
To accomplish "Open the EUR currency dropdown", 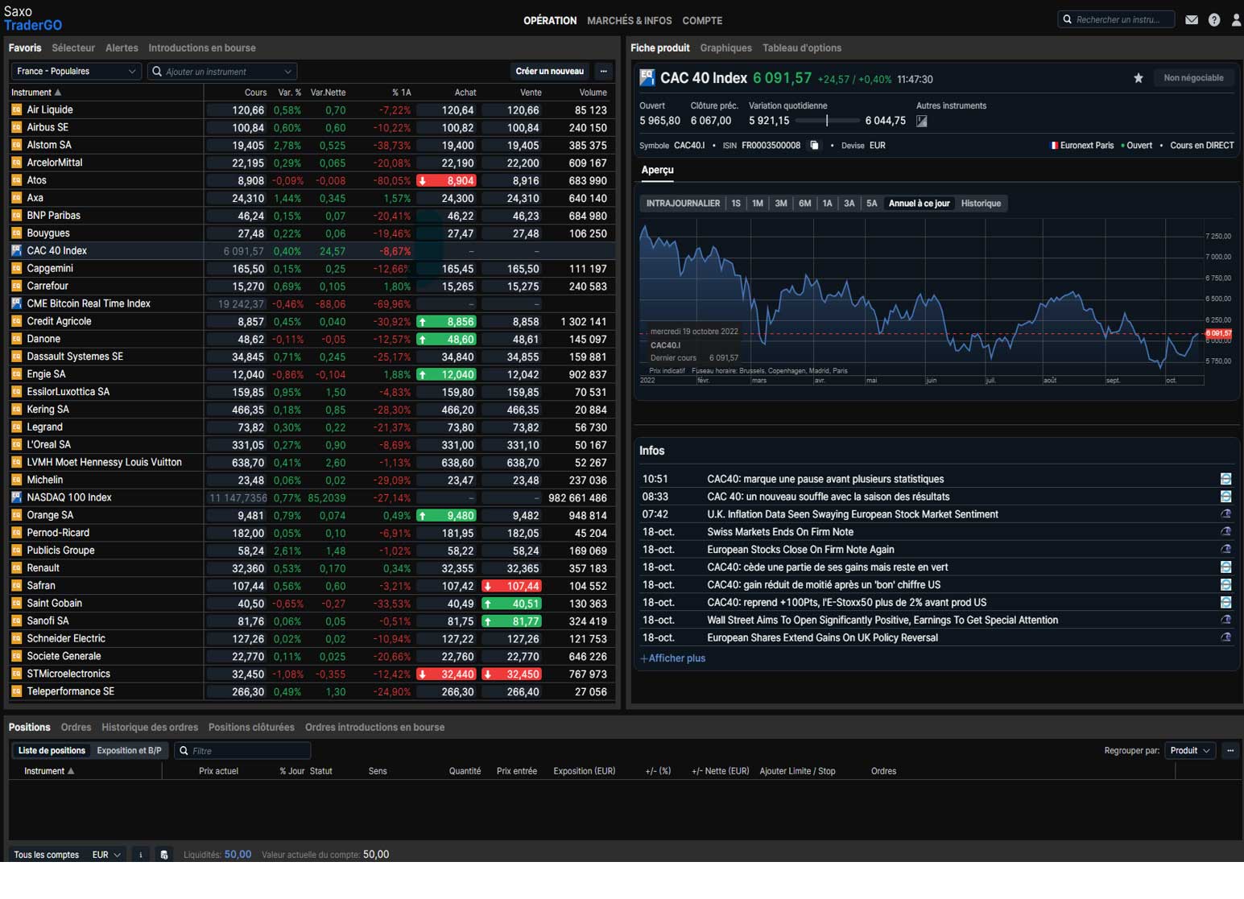I will (x=105, y=855).
